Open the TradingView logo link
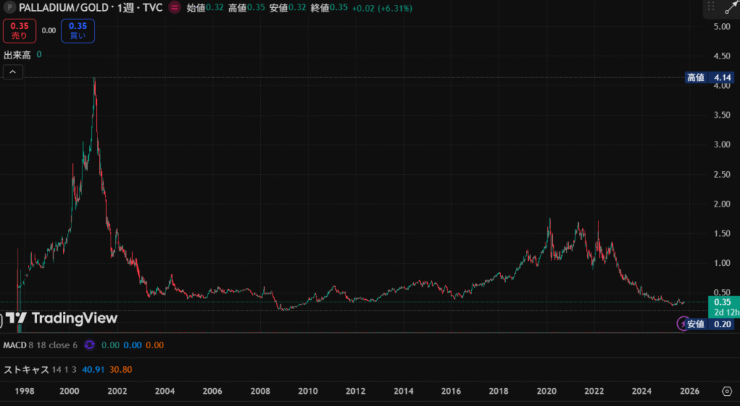740x406 pixels. coord(61,318)
